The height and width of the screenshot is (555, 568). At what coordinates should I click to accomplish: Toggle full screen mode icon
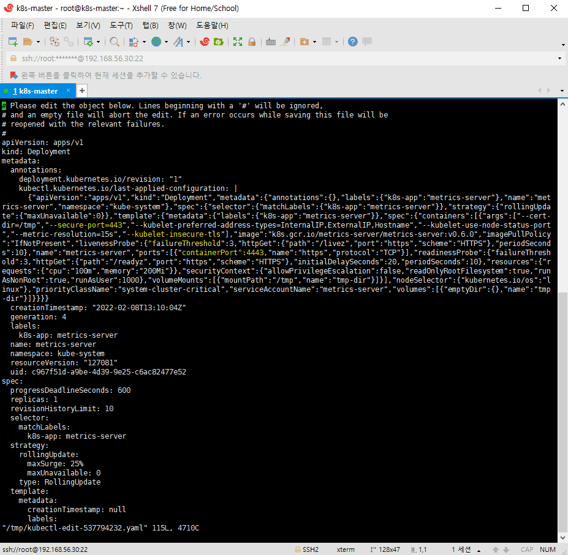[x=238, y=42]
